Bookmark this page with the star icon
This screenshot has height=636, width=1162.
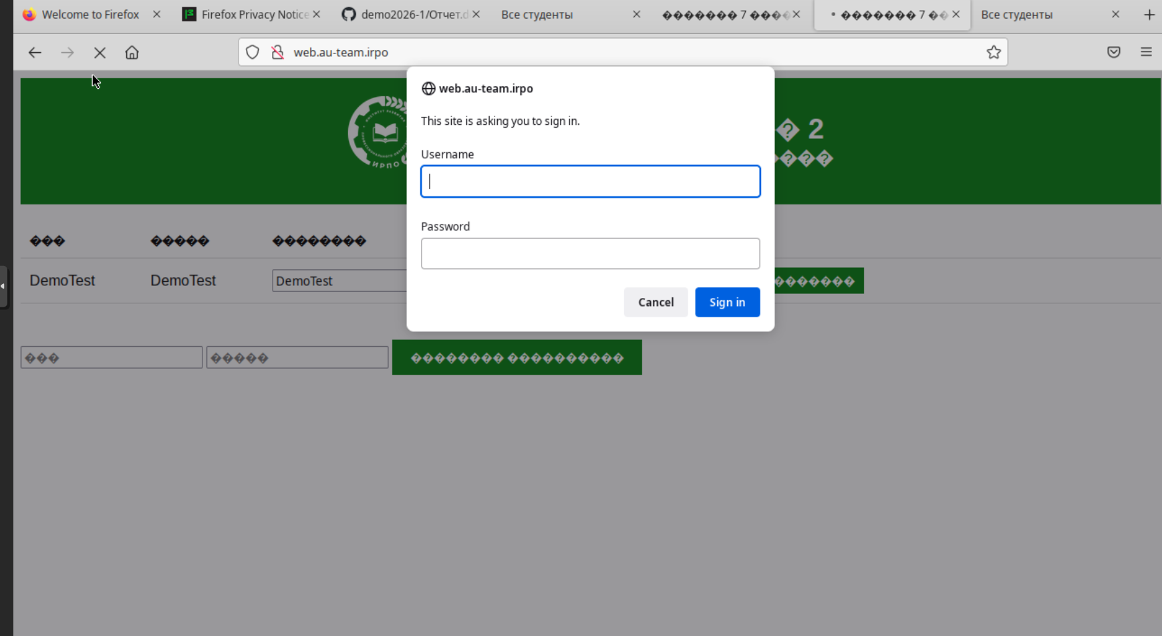[x=994, y=52]
